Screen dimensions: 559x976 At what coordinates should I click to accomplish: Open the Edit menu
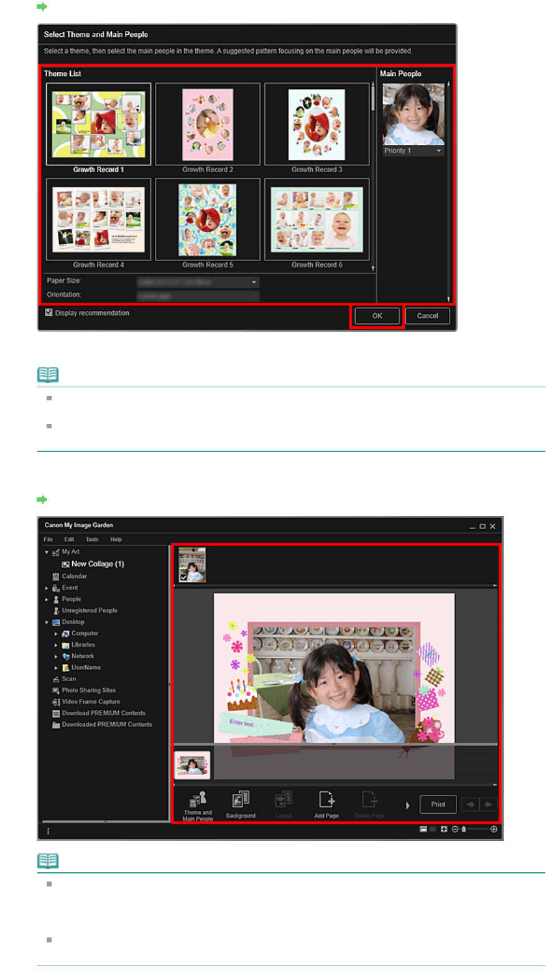coord(69,540)
